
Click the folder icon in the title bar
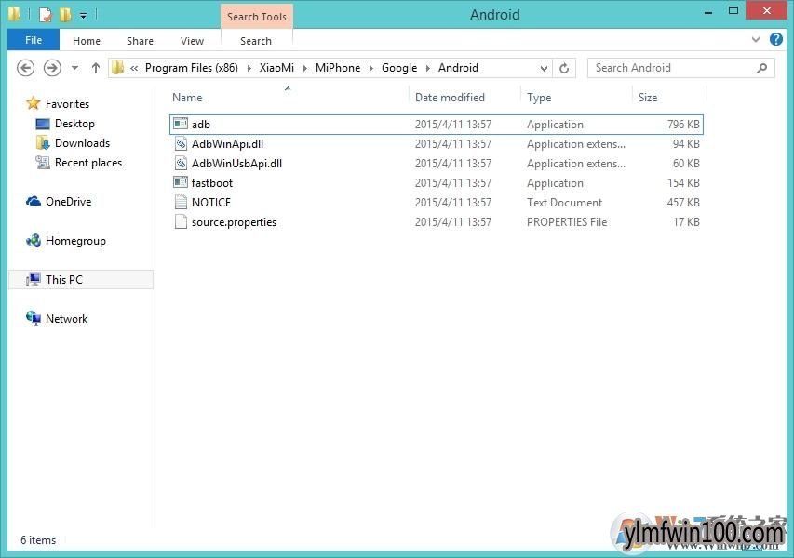point(15,14)
